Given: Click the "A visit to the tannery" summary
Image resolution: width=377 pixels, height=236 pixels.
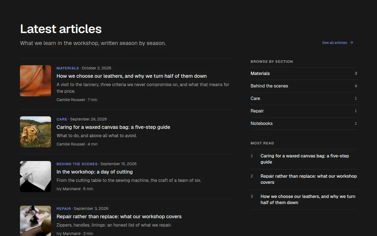Looking at the screenshot, I should click(143, 88).
